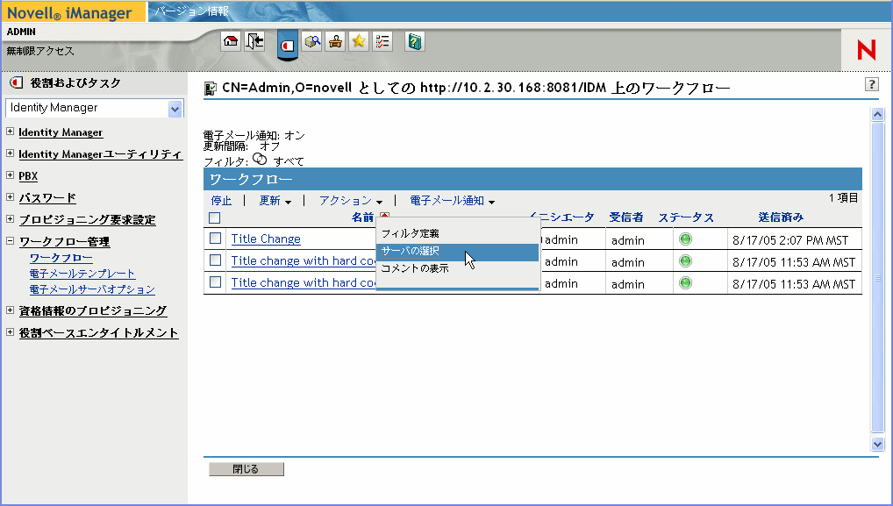This screenshot has width=893, height=506.
Task: Click the Preferences checklist icon
Action: (382, 41)
